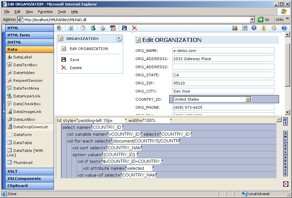The image size is (292, 198).
Task: Click the red spy icon
Action: (286, 184)
